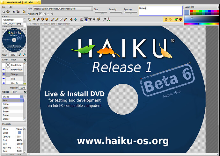Open the Object menu
The image size is (220, 156).
(5, 92)
